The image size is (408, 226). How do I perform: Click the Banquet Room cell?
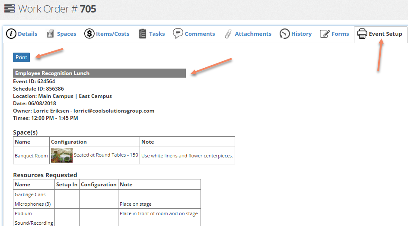[x=31, y=156]
